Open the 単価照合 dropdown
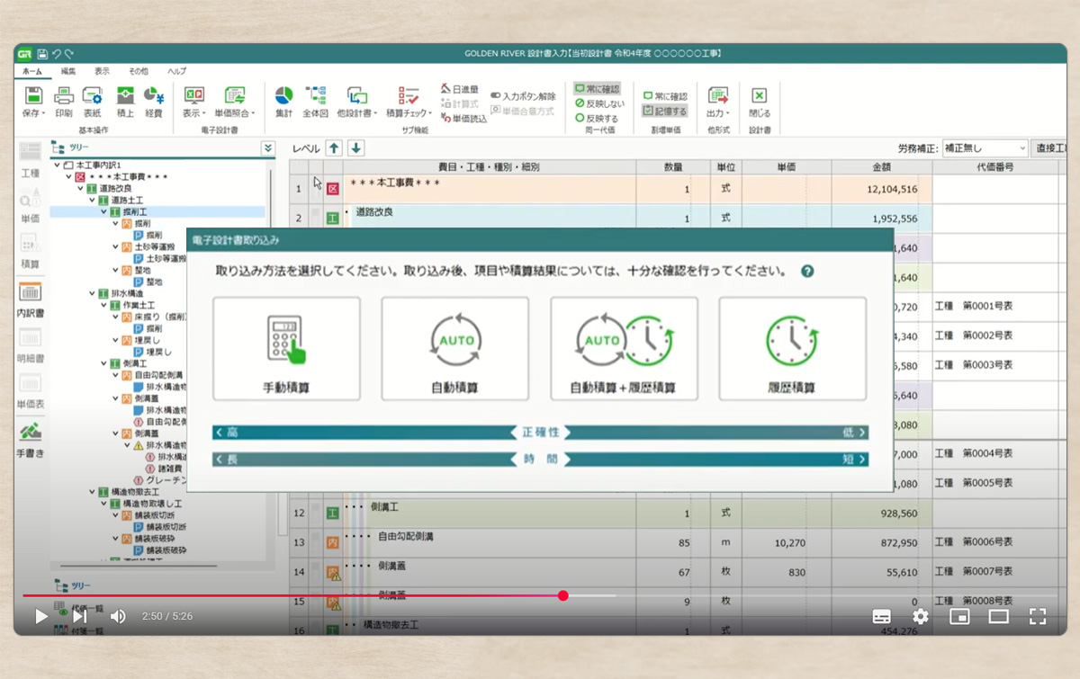The height and width of the screenshot is (679, 1080). (234, 102)
